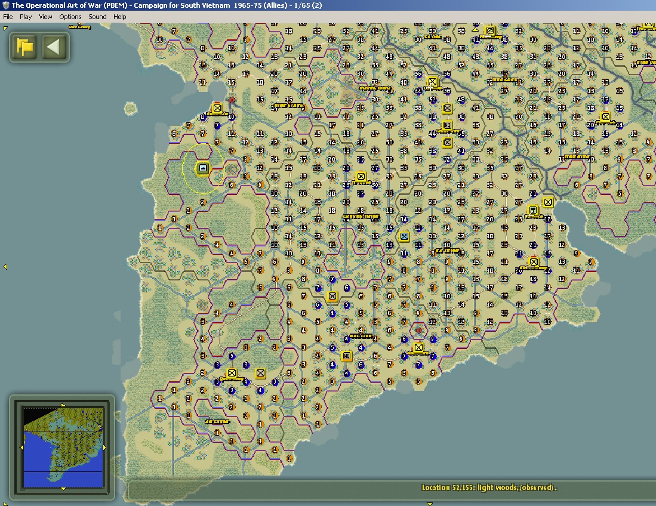Image resolution: width=656 pixels, height=506 pixels.
Task: Click the minimap overview thumbnail
Action: tap(63, 447)
